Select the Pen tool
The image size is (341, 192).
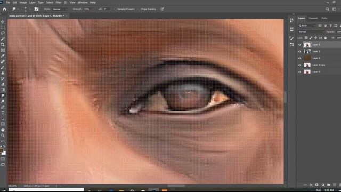click(x=3, y=107)
